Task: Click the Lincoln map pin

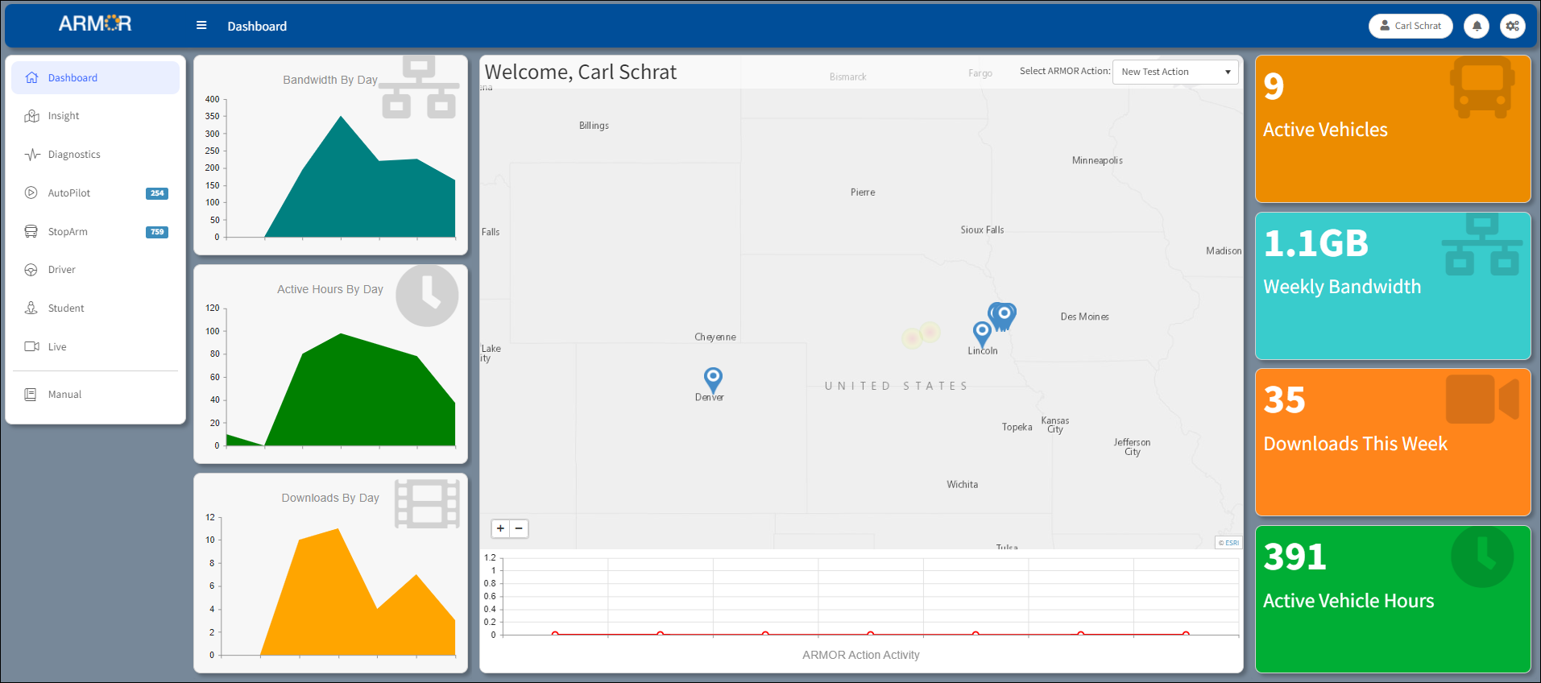Action: tap(982, 334)
